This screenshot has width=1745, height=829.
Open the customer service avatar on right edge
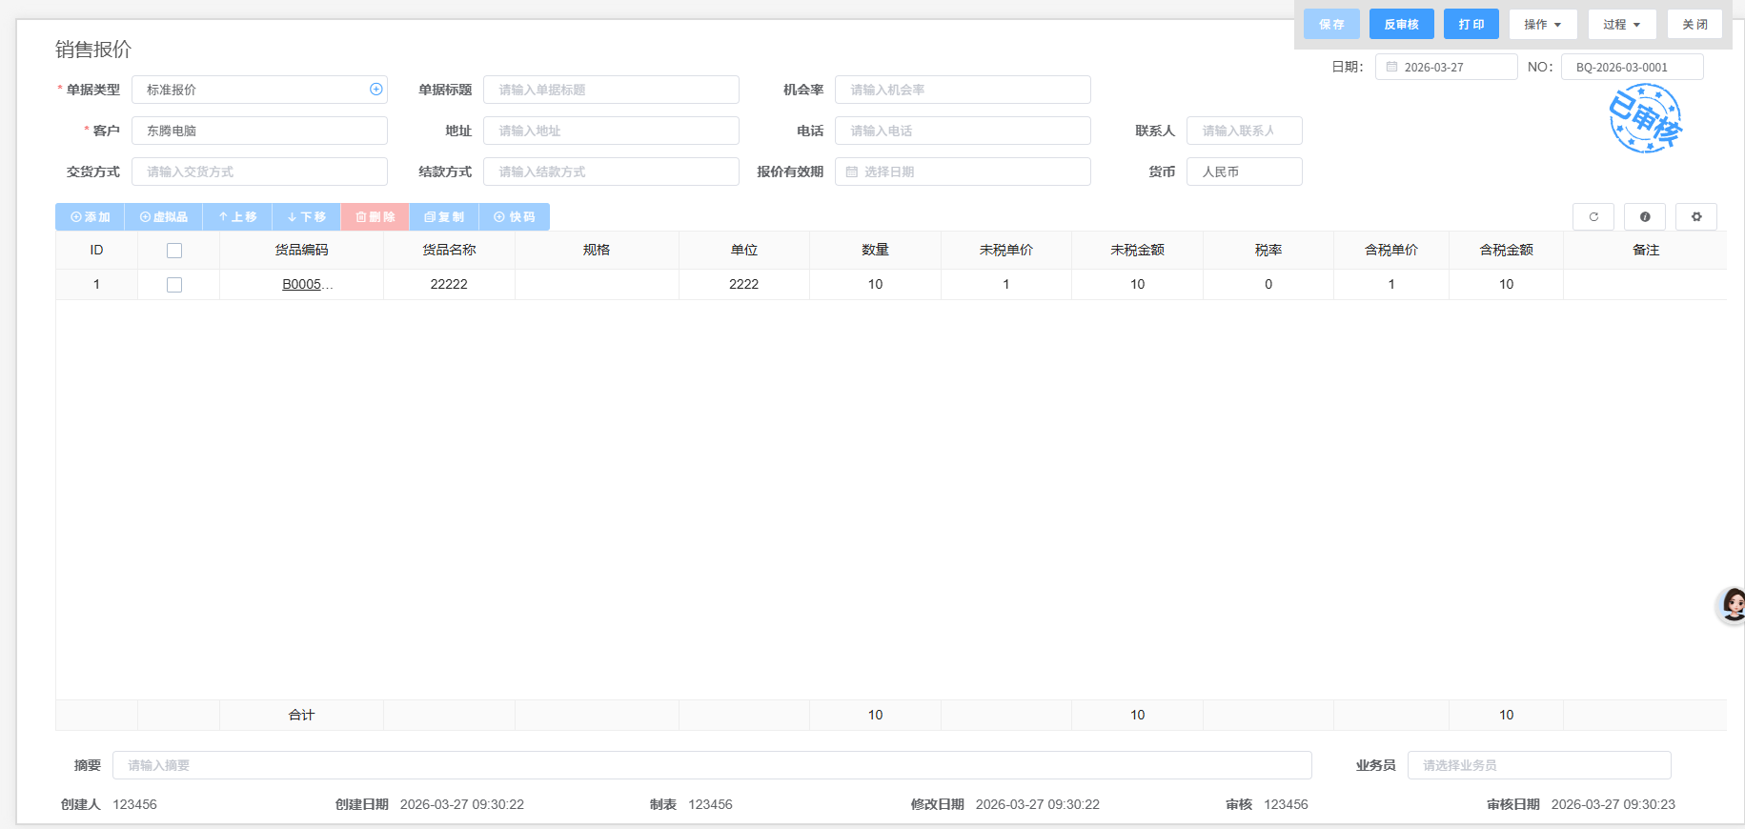pyautogui.click(x=1732, y=604)
